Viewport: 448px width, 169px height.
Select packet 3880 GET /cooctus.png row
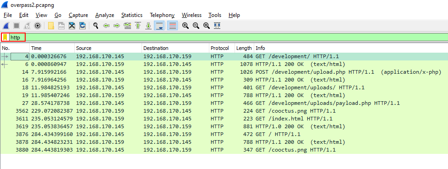pyautogui.click(x=224, y=150)
